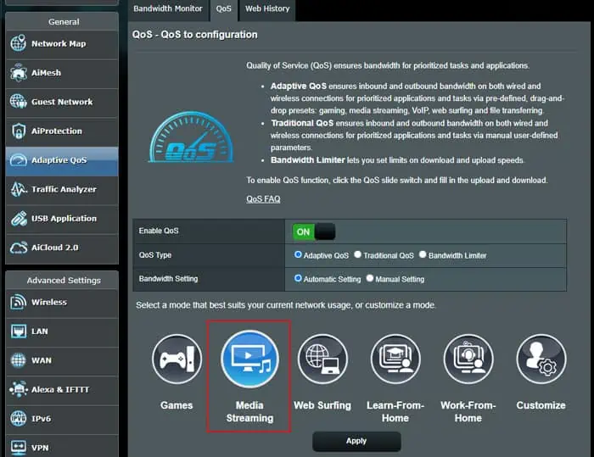Screen dimensions: 594x457
Task: Select the Automatic Setting radio button
Action: click(x=298, y=278)
